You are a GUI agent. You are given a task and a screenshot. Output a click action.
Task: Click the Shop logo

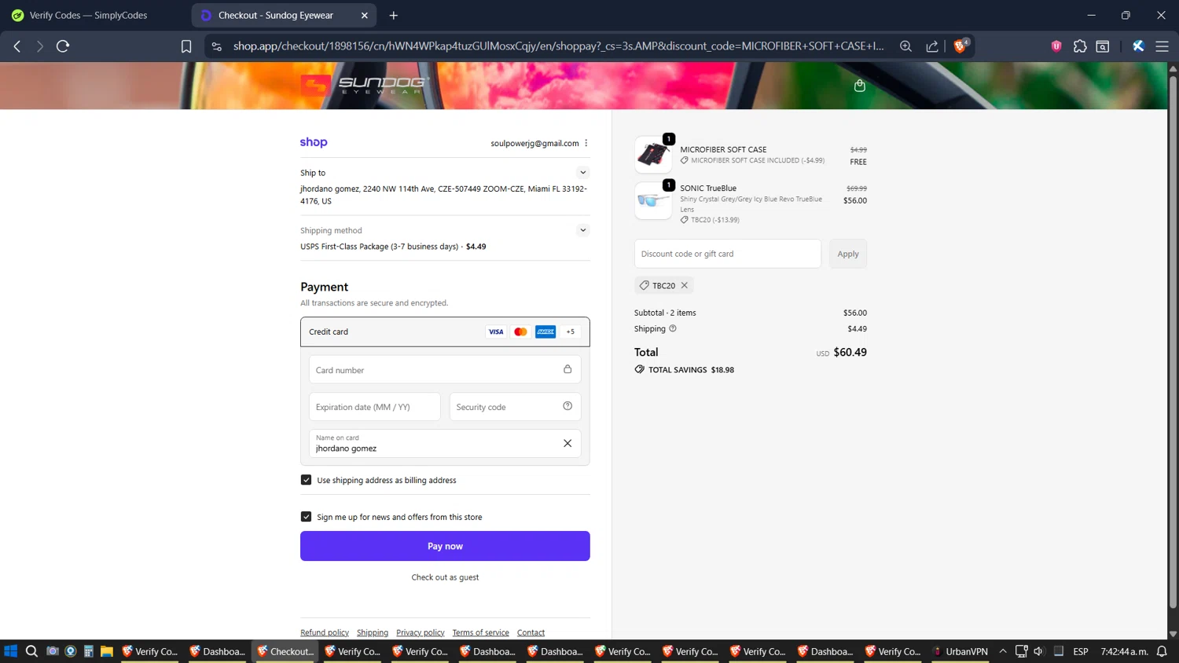[314, 142]
